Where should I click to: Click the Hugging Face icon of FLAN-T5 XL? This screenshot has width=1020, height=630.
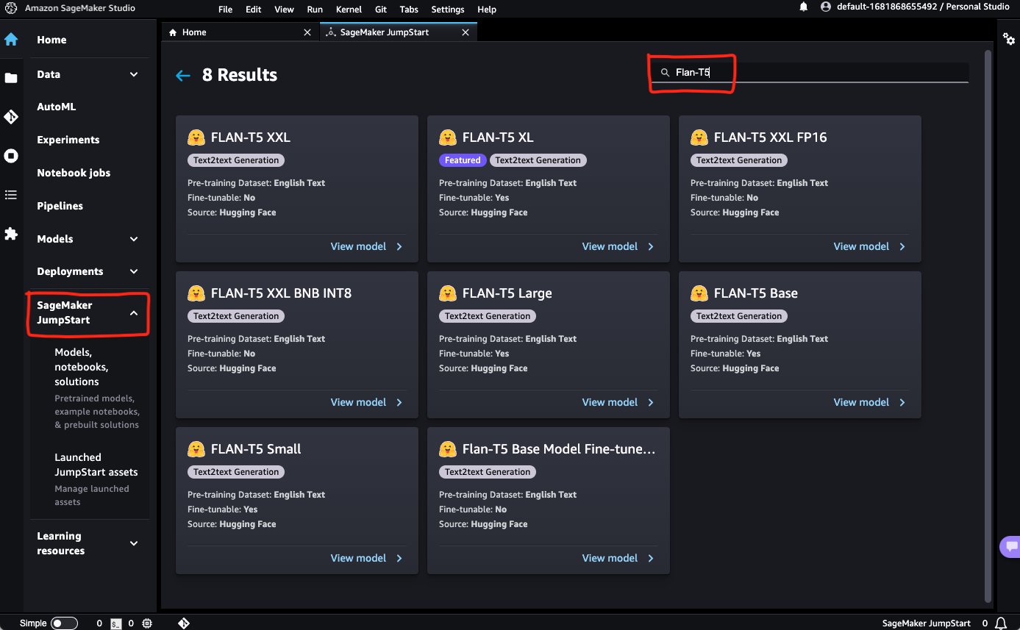click(x=447, y=137)
